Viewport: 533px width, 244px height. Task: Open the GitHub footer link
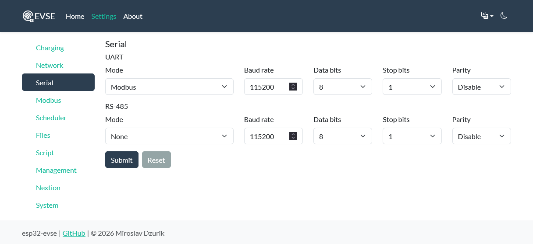tap(74, 233)
